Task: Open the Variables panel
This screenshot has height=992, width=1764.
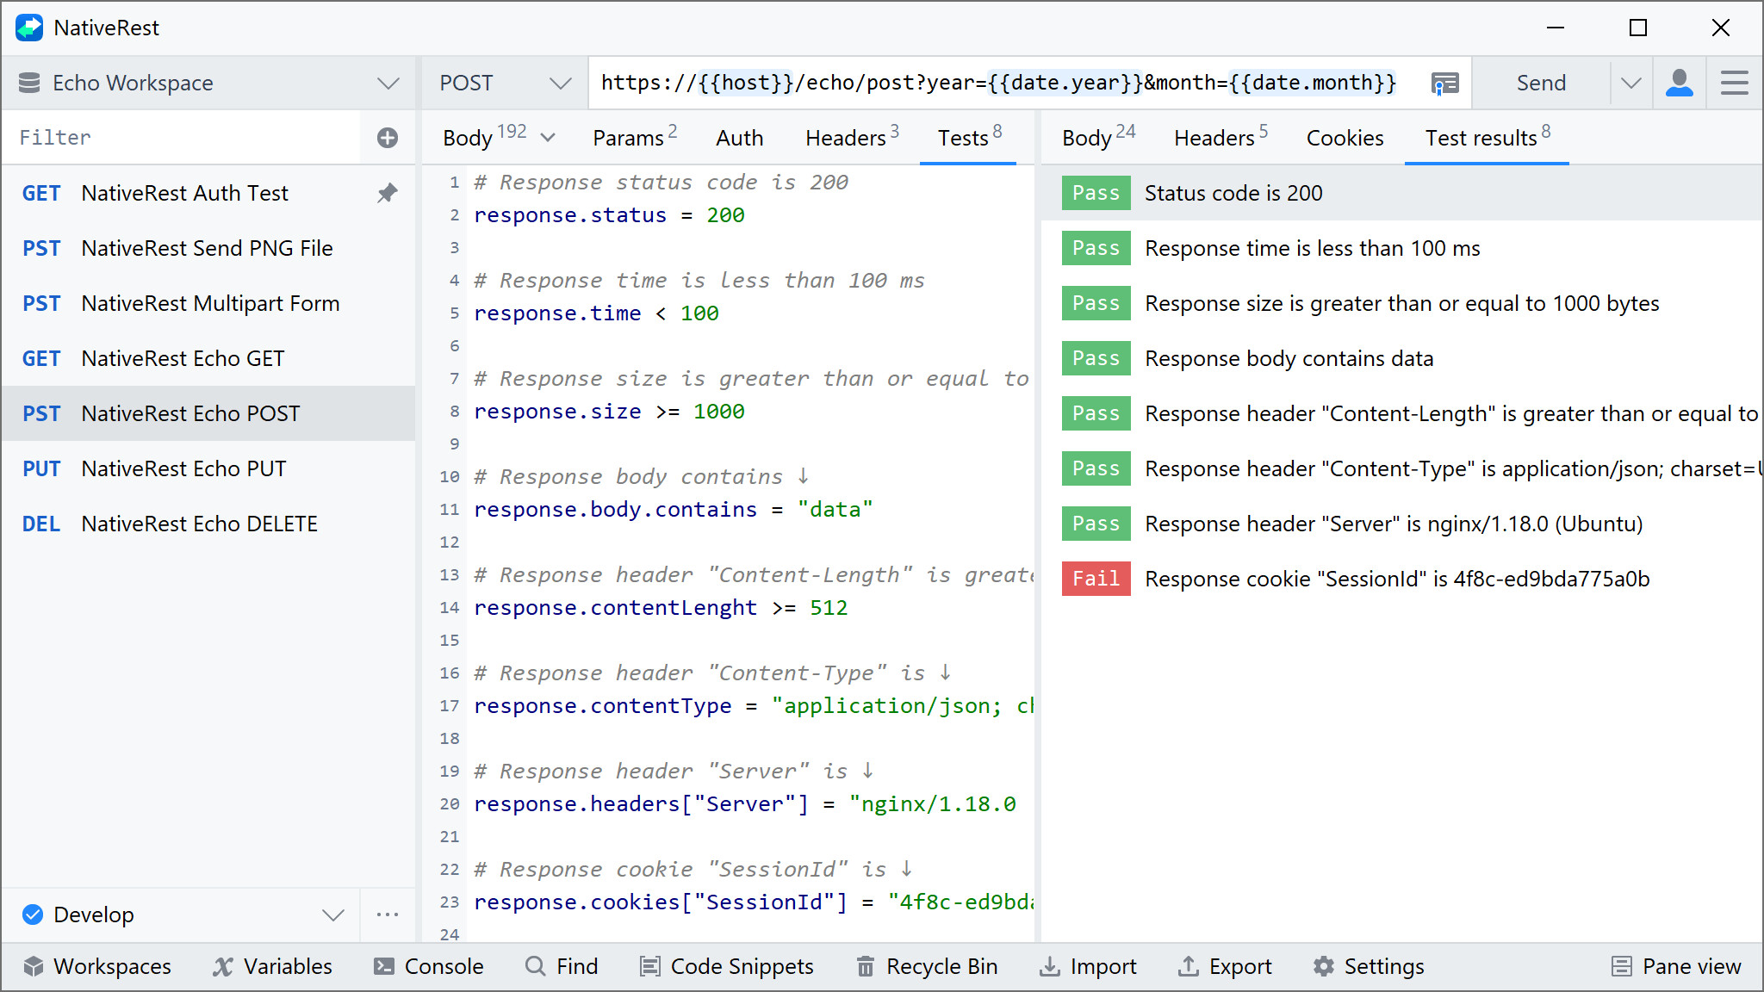Action: click(x=272, y=966)
